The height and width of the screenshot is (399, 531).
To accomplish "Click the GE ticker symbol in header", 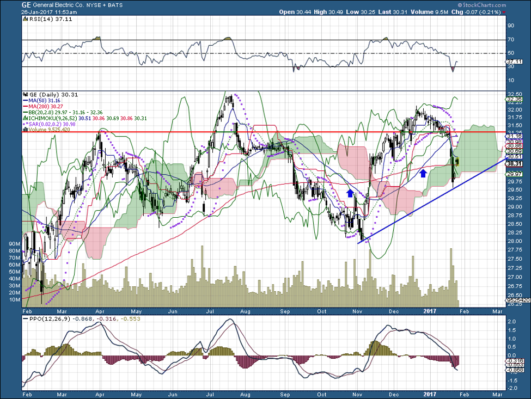I will 27,5.
